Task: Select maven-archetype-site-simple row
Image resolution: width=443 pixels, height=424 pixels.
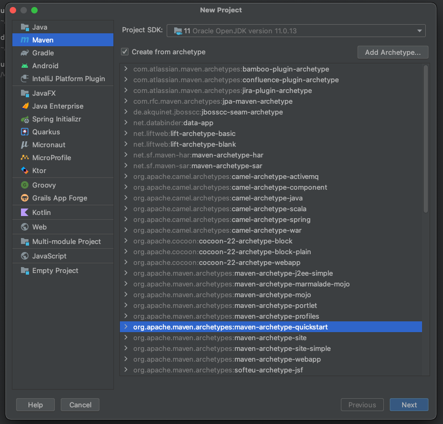Action: pyautogui.click(x=271, y=348)
